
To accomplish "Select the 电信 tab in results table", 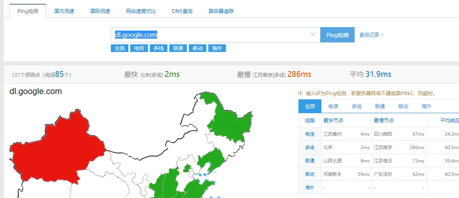I will point(333,106).
